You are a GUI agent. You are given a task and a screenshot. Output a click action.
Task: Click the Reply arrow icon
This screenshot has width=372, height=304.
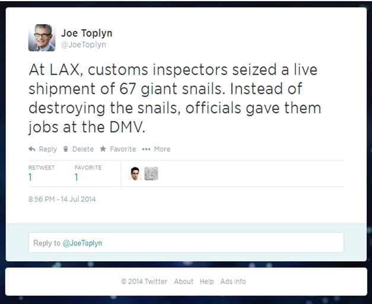32,149
